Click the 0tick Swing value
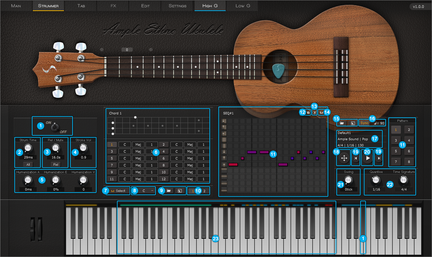Viewport: 432px width, 257px height. 348,189
